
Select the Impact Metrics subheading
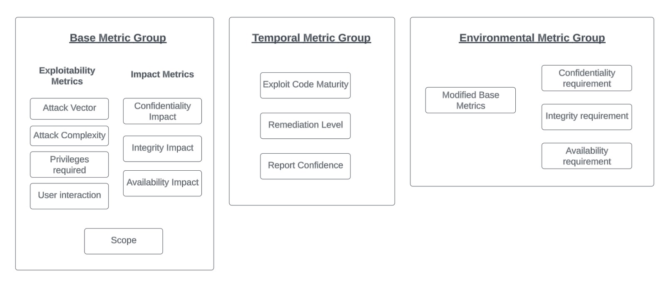coord(162,74)
